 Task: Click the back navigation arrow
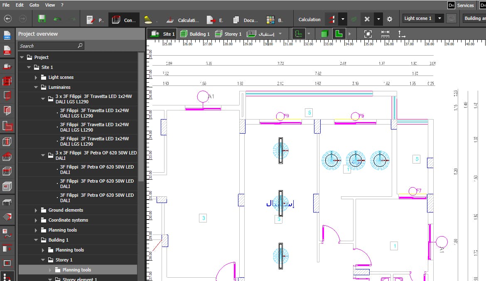[x=8, y=19]
